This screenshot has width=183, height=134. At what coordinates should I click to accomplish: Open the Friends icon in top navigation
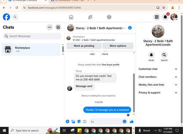coord(90,17)
